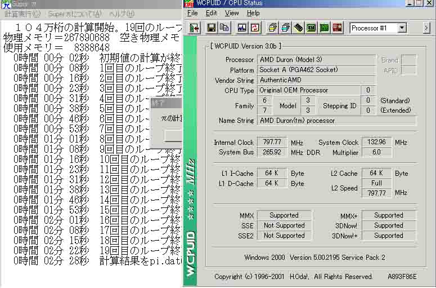The image size is (436, 288).
Task: Click the System Clock value 132.96
Action: point(376,142)
